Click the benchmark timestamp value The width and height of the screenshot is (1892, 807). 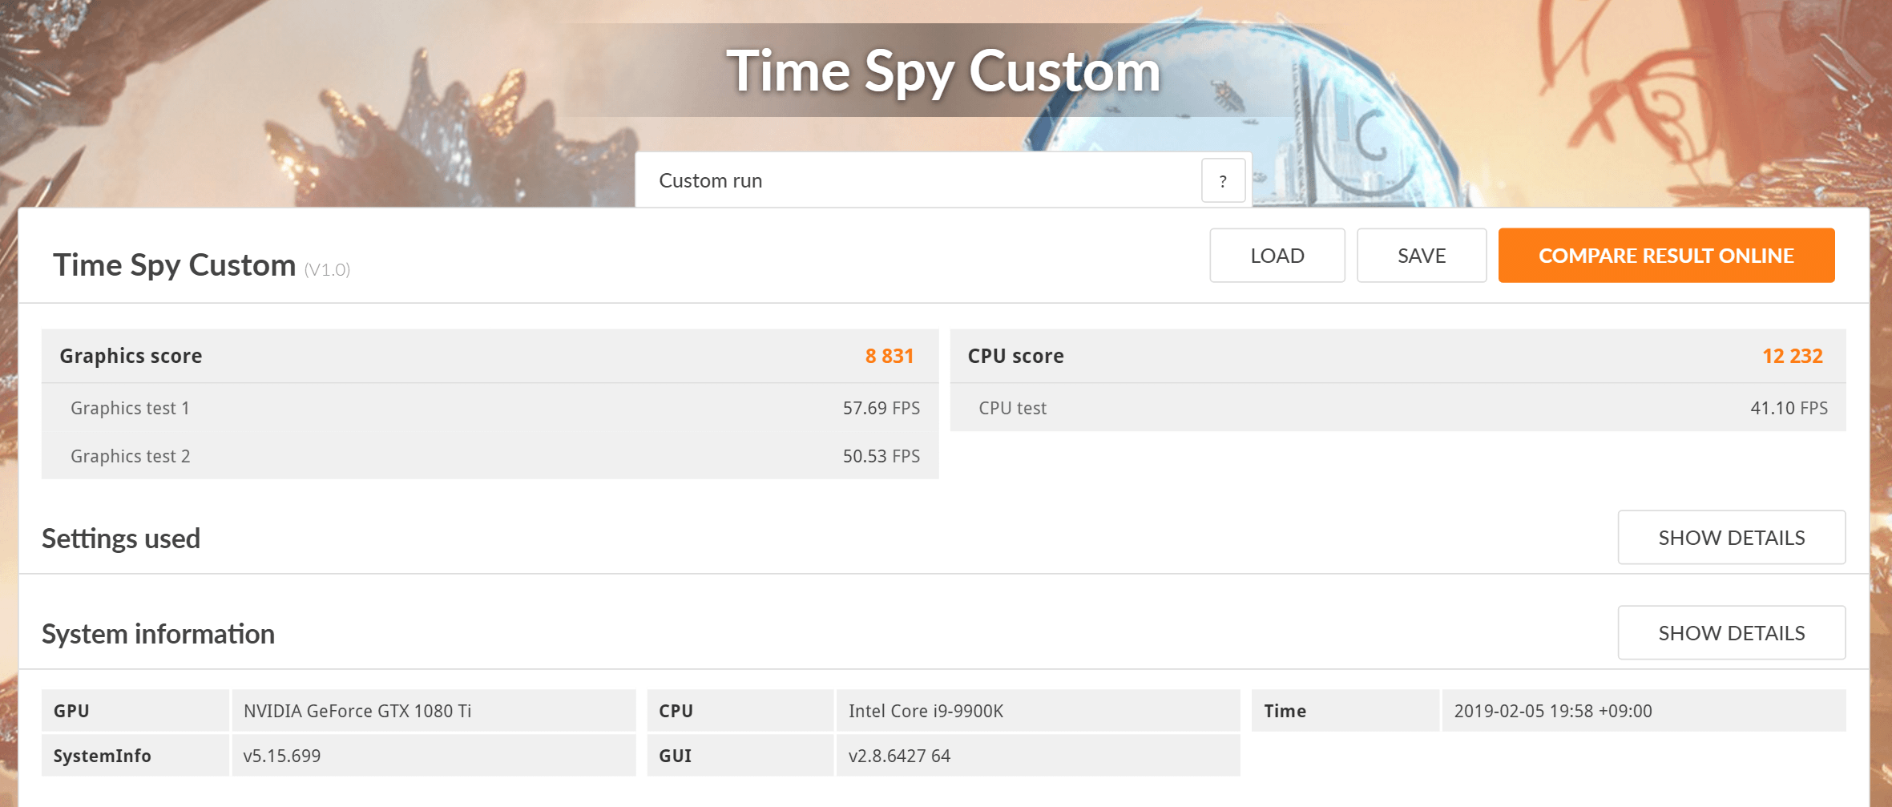[1552, 711]
